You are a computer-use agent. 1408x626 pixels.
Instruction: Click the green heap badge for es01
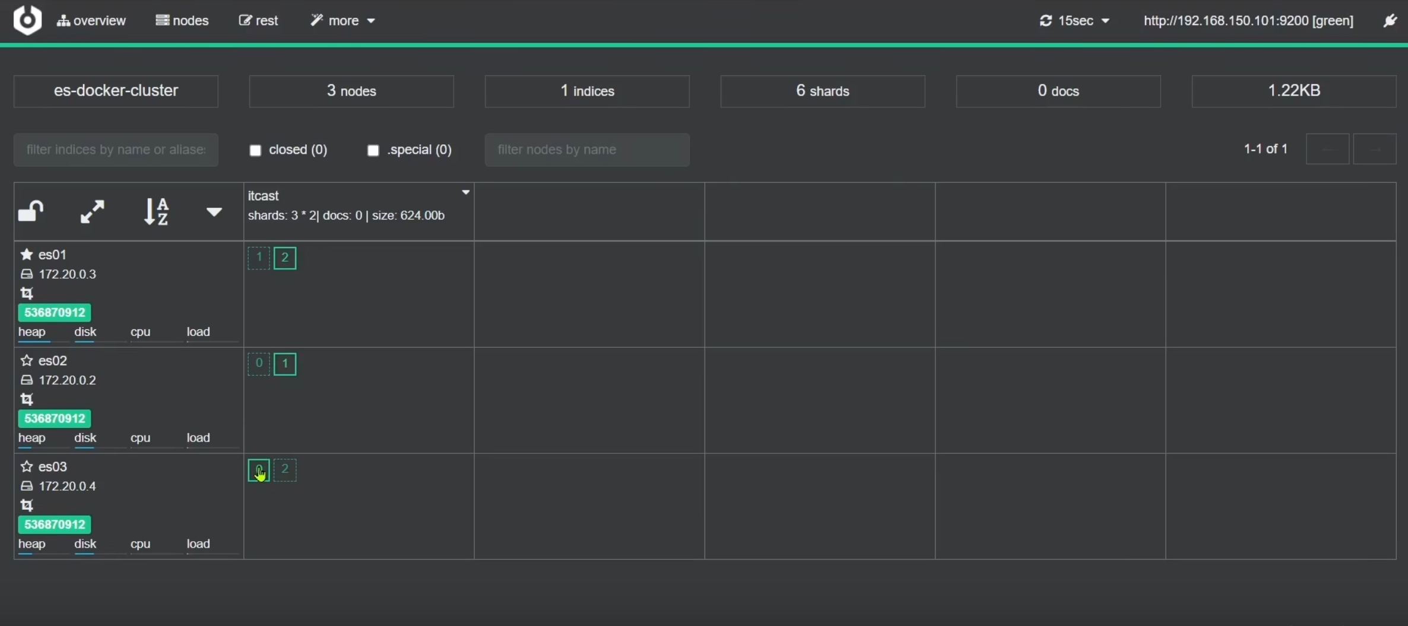[x=55, y=313]
